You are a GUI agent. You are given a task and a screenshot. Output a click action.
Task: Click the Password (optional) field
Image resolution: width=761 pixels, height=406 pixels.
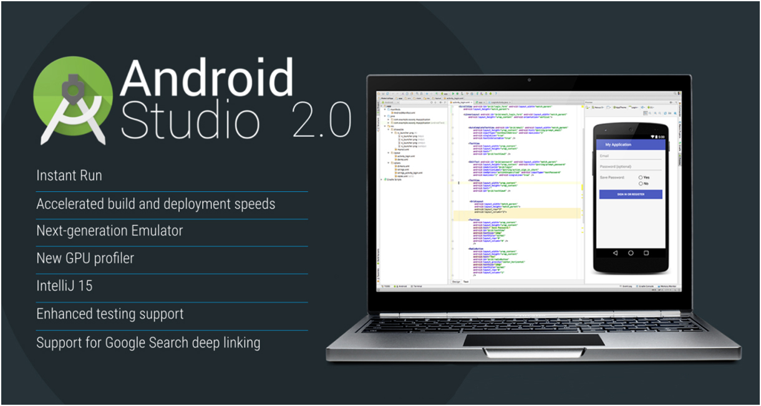(x=630, y=167)
